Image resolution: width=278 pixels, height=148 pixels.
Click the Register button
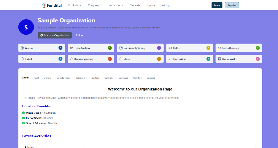tap(232, 5)
